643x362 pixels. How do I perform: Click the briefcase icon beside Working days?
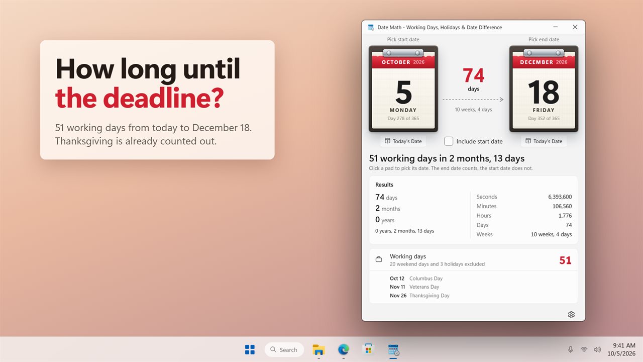379,259
